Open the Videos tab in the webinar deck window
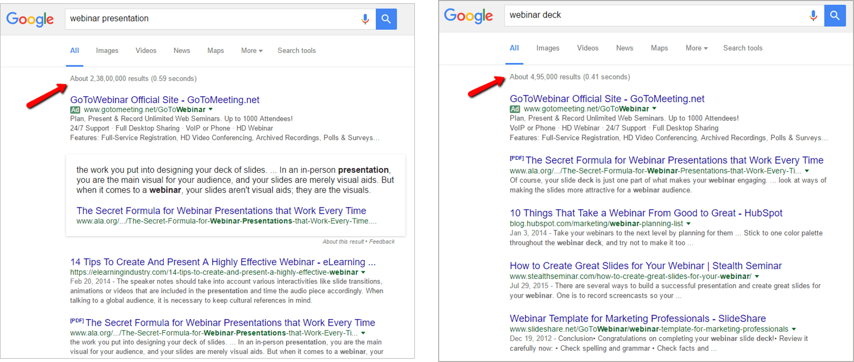Viewport: 854px width, 362px height. coord(587,48)
